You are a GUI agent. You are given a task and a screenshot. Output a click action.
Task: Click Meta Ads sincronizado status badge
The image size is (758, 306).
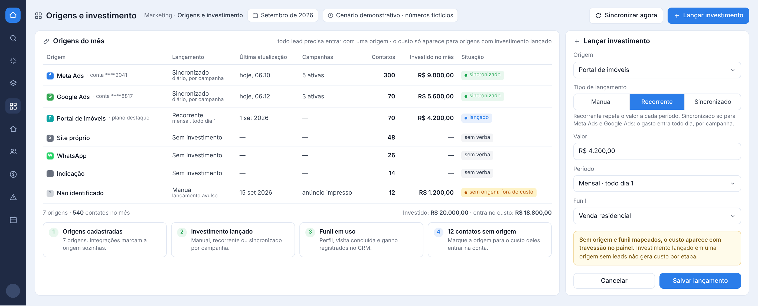coord(482,75)
